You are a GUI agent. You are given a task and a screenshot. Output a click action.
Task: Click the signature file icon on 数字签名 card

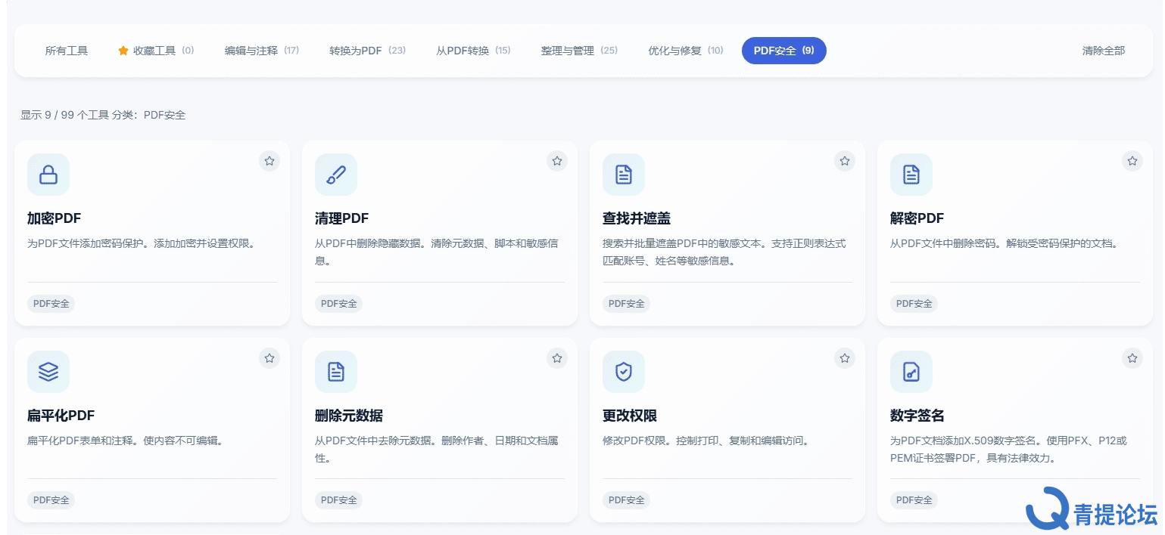[911, 372]
